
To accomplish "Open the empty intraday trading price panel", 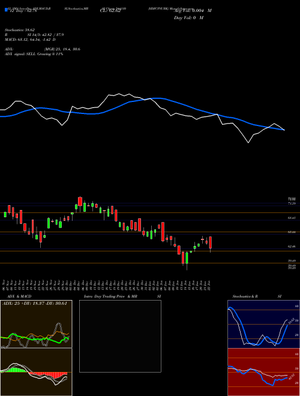I will [120, 336].
